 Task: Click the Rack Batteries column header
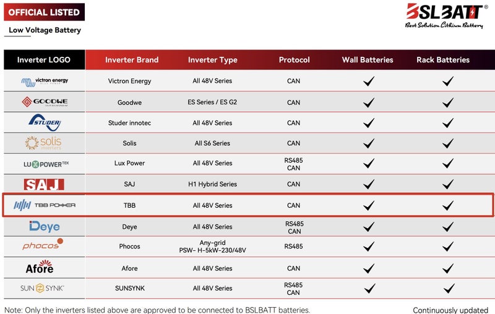[443, 60]
